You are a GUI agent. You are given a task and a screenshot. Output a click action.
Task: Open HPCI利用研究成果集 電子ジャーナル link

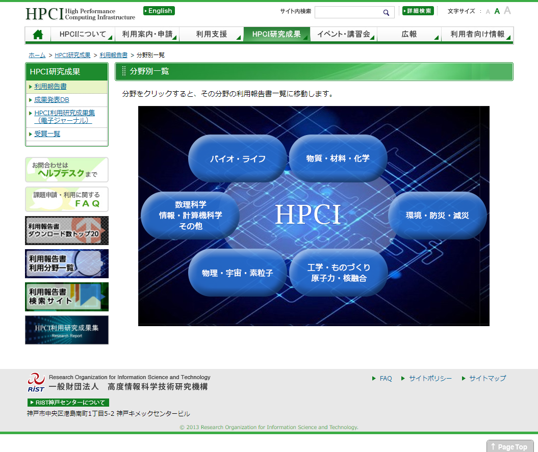point(64,117)
